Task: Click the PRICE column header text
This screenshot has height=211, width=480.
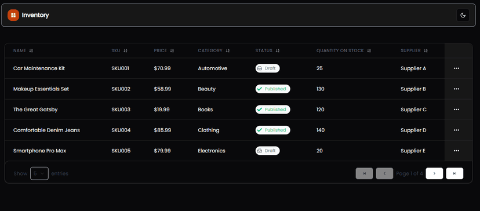Action: 161,51
